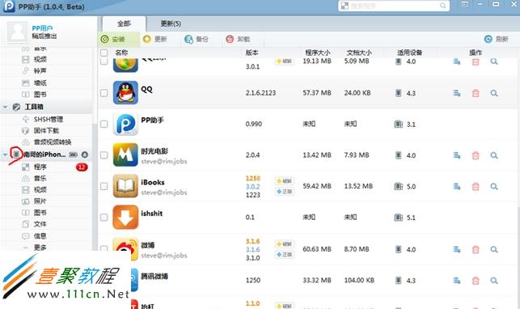
Task: Click the PP助手 app icon
Action: pyautogui.click(x=125, y=124)
